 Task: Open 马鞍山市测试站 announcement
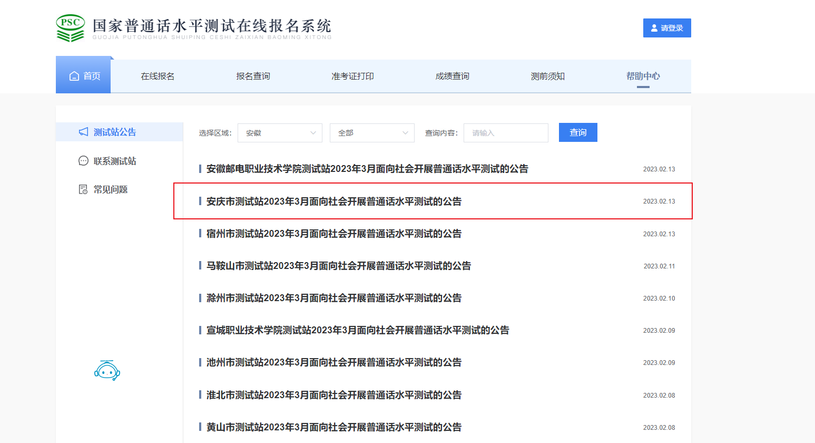coord(338,266)
